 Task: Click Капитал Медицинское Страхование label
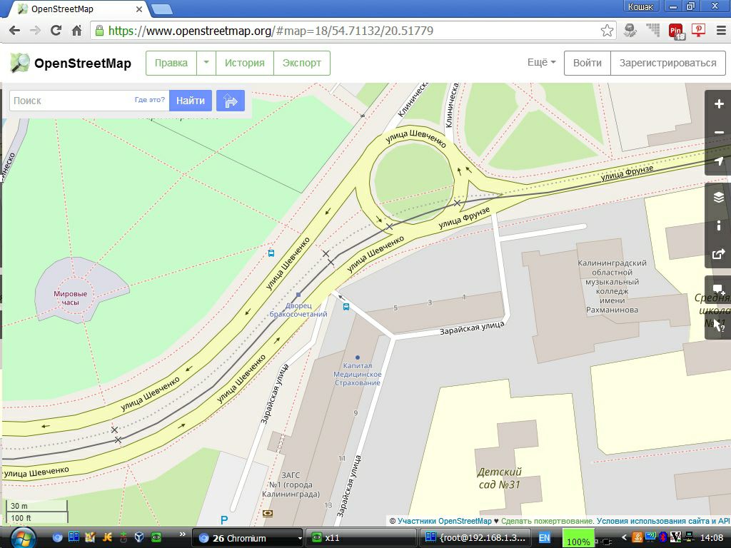click(x=358, y=374)
